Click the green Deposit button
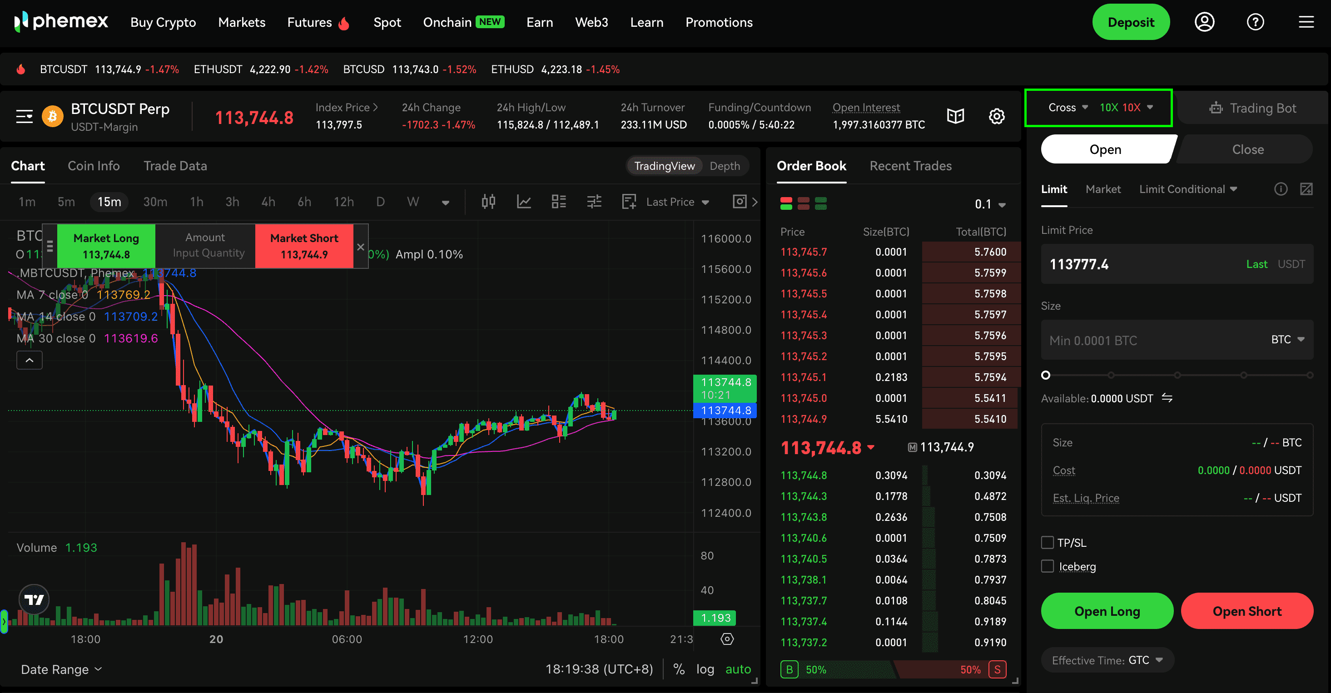The height and width of the screenshot is (693, 1331). pos(1131,22)
